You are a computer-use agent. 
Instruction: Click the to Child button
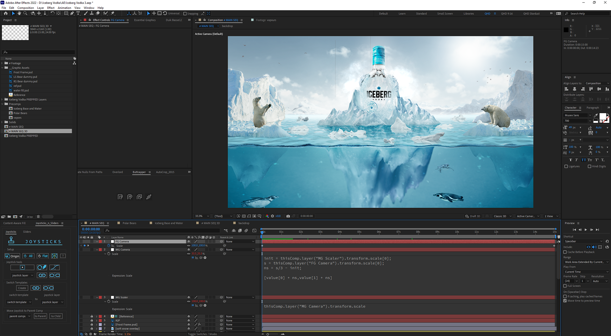[x=56, y=316]
